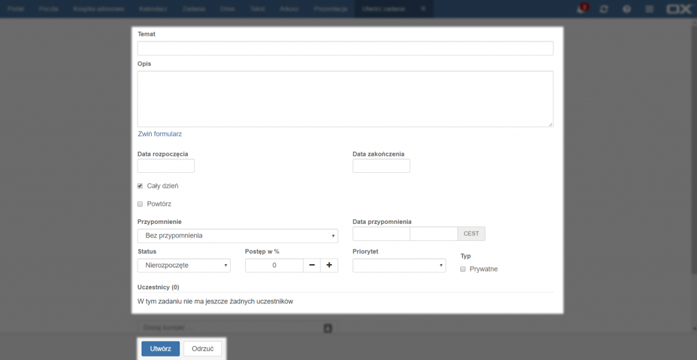Click the OX logo
Screen dimensions: 697x360
[679, 9]
